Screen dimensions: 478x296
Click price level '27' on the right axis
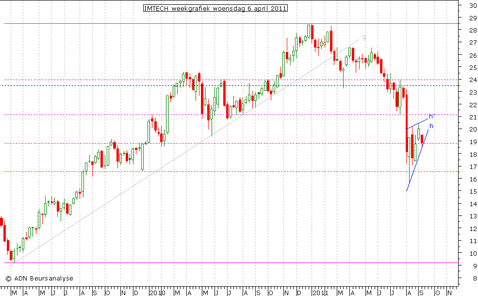pos(473,43)
